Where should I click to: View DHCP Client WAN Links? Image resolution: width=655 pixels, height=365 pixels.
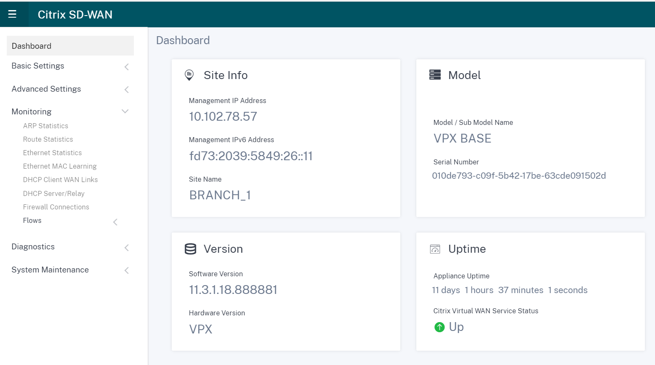61,180
